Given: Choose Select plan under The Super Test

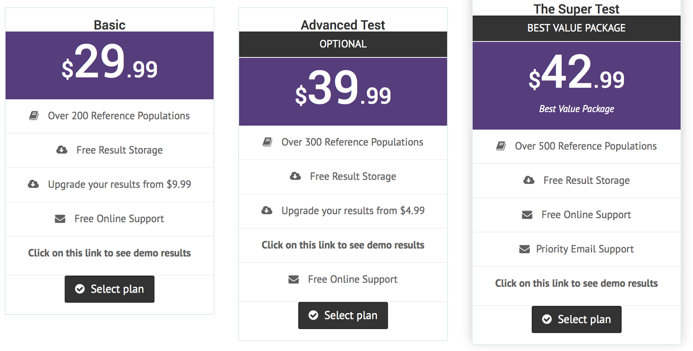Looking at the screenshot, I should pos(576,319).
